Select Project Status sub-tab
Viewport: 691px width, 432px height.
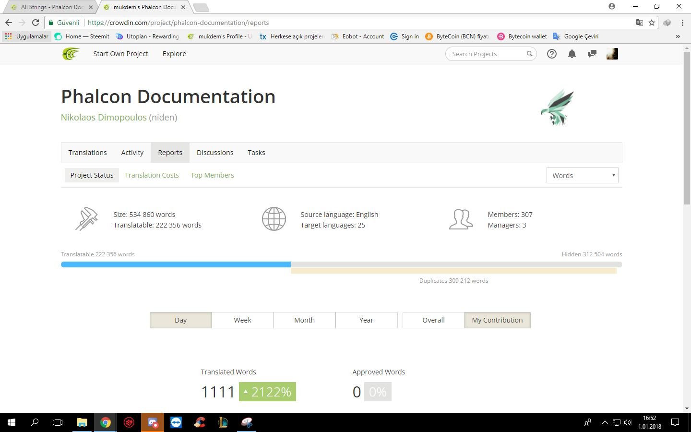(x=92, y=175)
